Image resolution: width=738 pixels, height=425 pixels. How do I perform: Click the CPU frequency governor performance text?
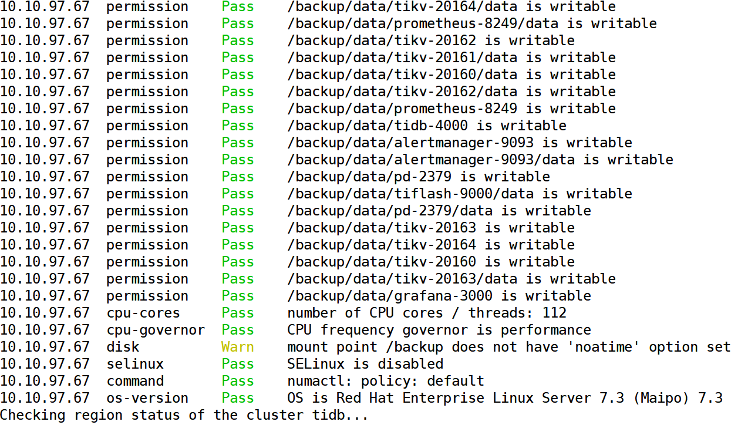click(x=439, y=330)
